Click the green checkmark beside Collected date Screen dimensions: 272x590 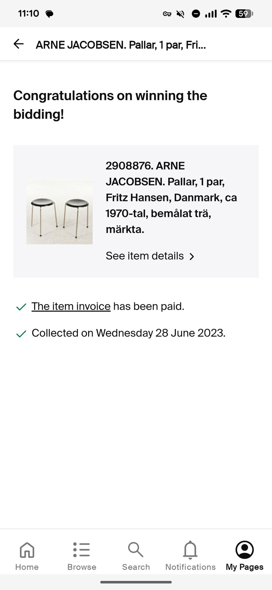click(21, 334)
